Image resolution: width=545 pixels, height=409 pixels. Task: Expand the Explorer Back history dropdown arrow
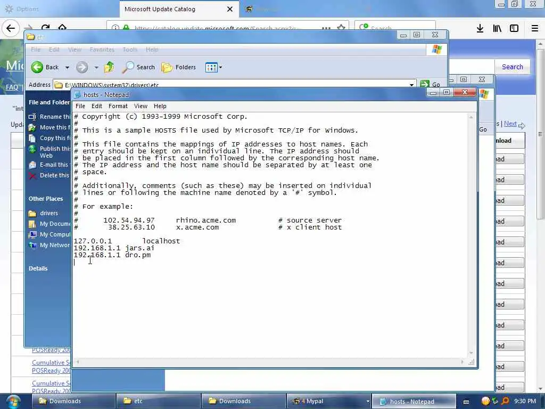pos(67,68)
